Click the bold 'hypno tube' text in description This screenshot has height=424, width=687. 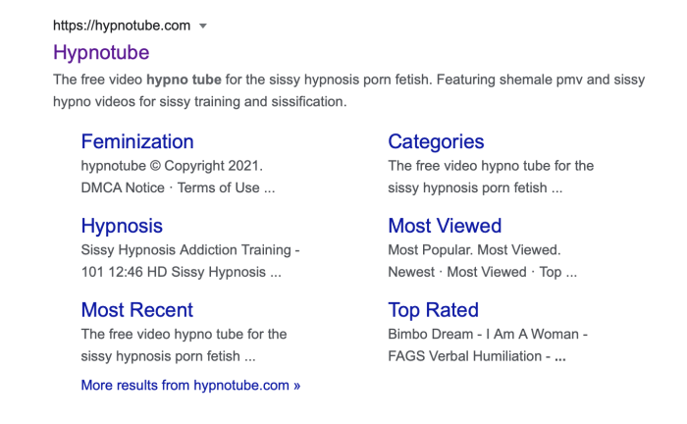(185, 79)
